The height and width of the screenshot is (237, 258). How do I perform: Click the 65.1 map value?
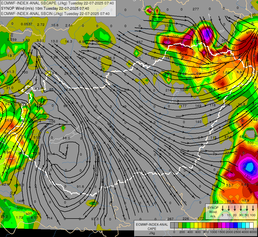tap(53, 90)
